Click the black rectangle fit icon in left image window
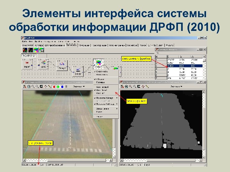Viewport: 230px width, 172px height. pos(41,87)
